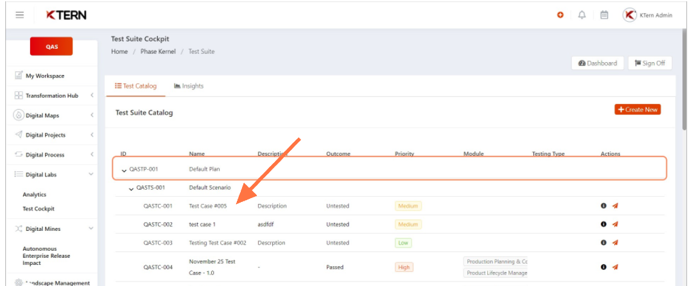Click the Landscape Management gear icon
The width and height of the screenshot is (692, 286).
[19, 283]
